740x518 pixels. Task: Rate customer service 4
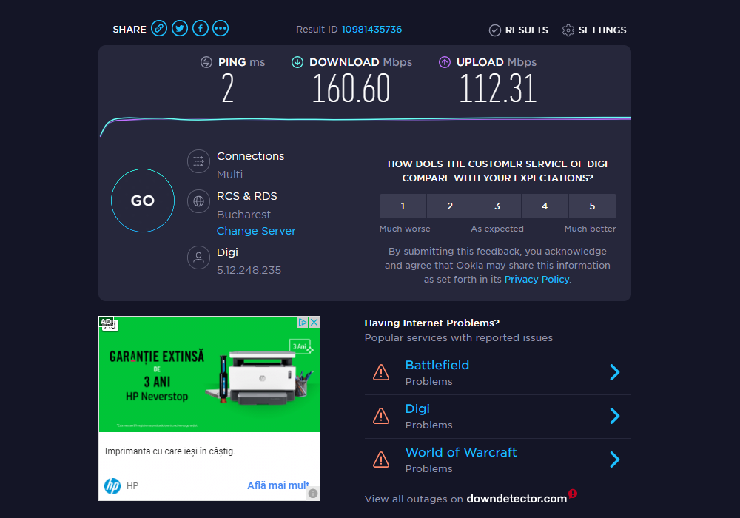pos(545,206)
